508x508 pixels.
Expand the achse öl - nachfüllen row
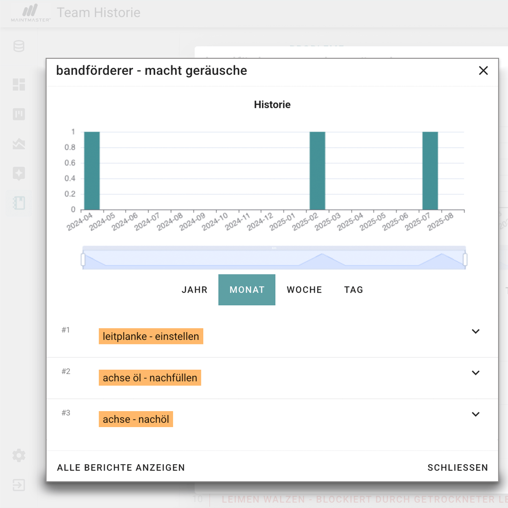point(476,373)
